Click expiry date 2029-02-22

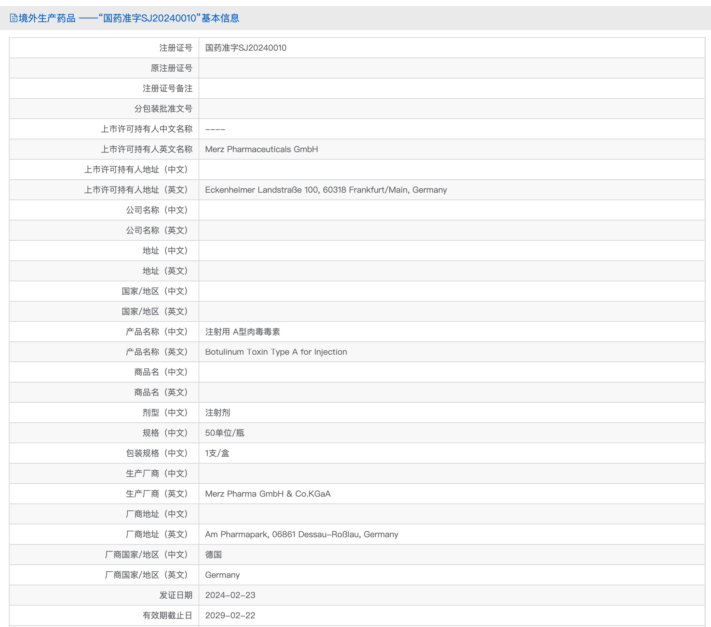click(x=230, y=616)
